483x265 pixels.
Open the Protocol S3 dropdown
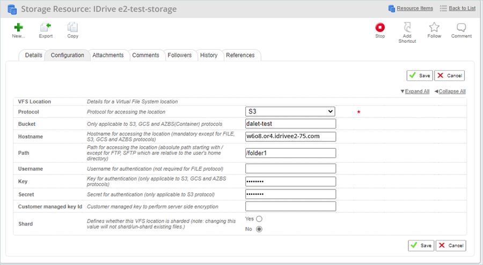pyautogui.click(x=290, y=111)
